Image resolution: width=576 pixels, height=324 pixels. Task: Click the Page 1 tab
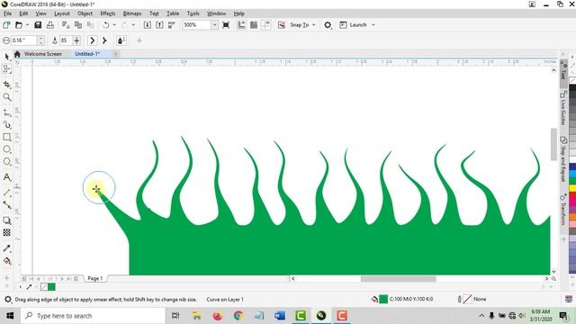point(95,278)
